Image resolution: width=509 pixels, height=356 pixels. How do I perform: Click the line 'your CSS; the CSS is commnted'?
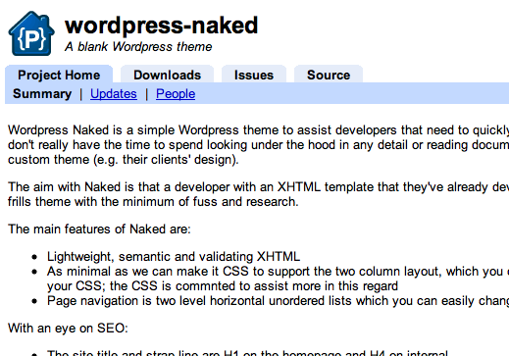(223, 286)
